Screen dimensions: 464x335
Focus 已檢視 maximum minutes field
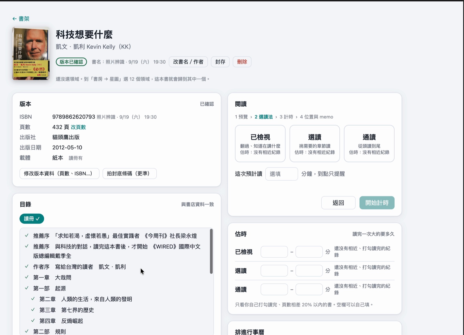[x=309, y=252]
